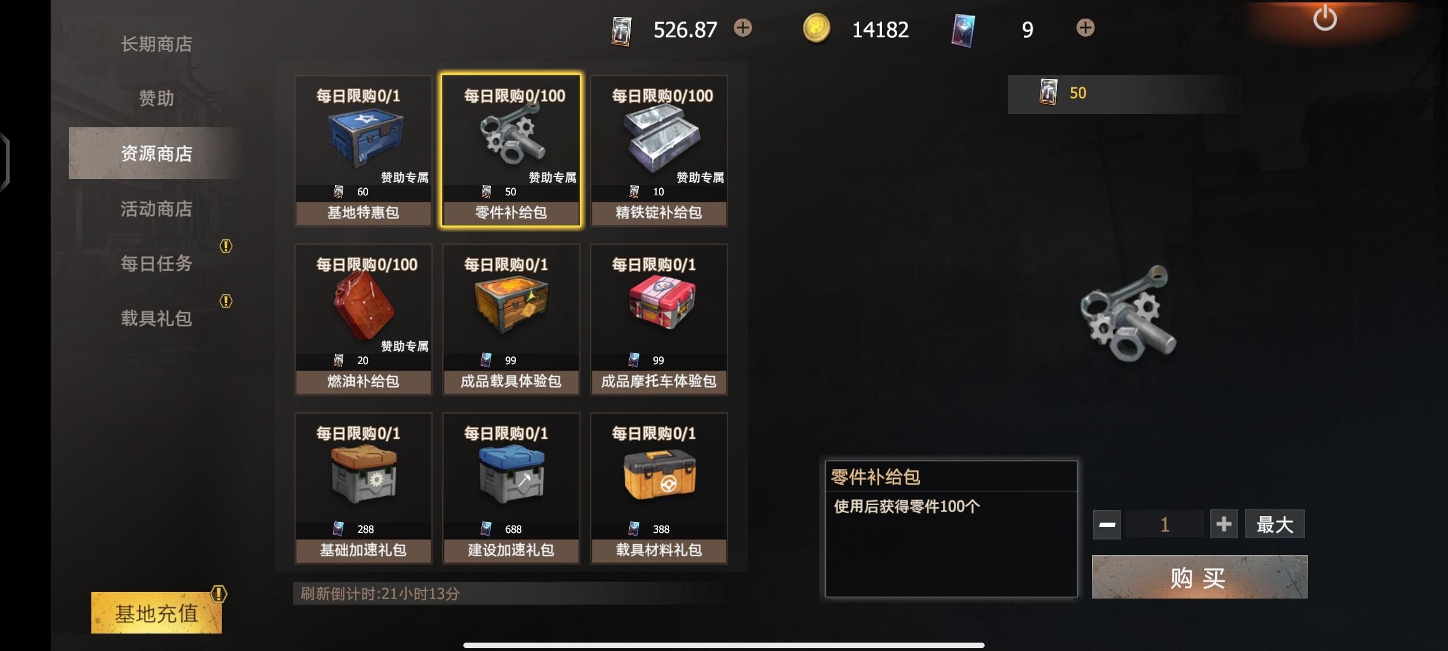The width and height of the screenshot is (1448, 651).
Task: Click the gold coin icon showing 14182
Action: 816,28
